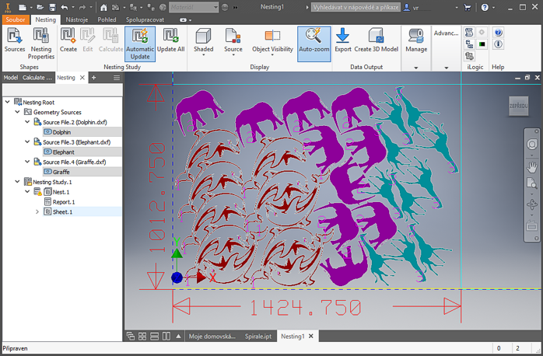
Task: Collapse the Geometry Sources node
Action: pyautogui.click(x=18, y=112)
